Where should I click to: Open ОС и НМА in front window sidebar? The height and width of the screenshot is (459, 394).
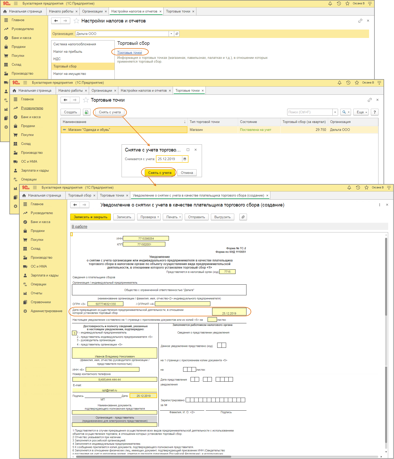(x=39, y=266)
